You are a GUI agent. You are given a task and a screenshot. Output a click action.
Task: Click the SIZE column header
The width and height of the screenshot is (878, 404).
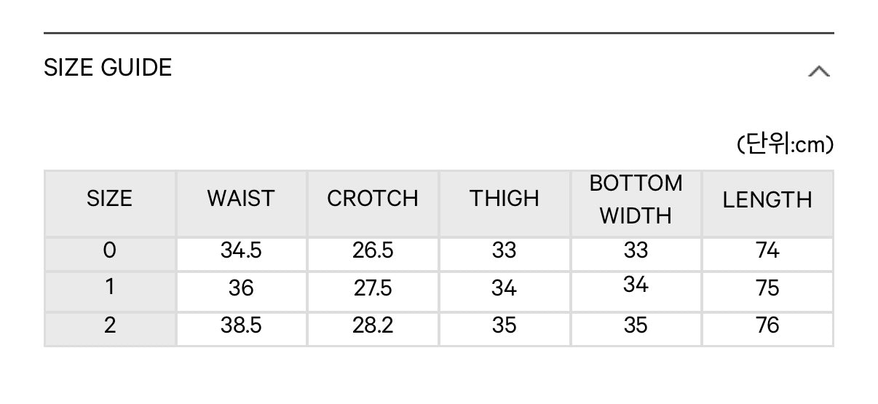point(110,199)
